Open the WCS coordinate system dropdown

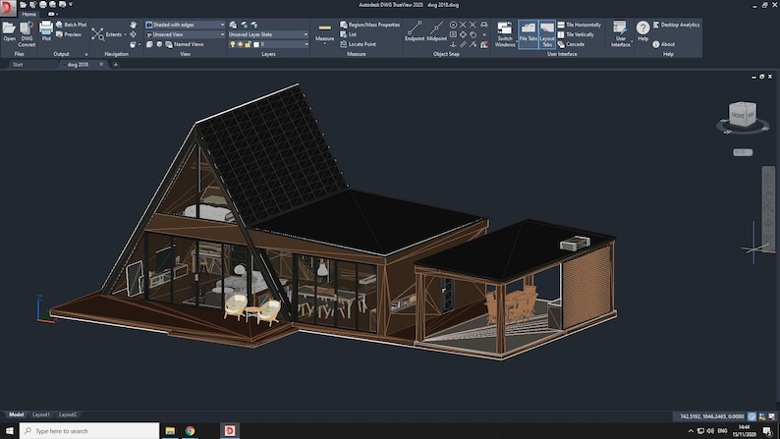743,152
